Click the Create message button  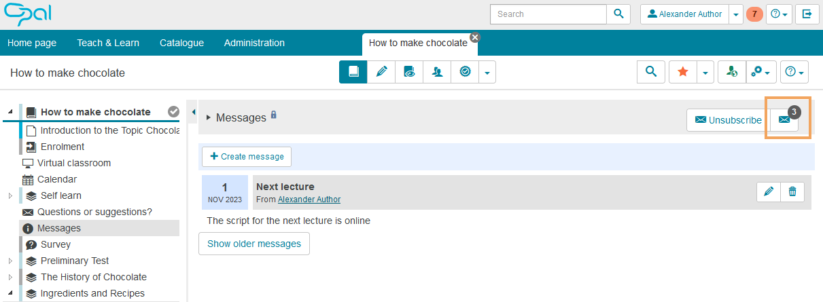click(x=247, y=157)
